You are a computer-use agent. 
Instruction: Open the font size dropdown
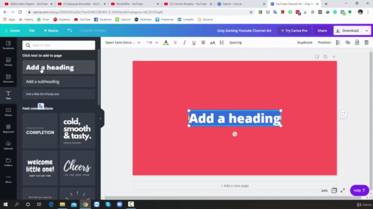point(152,42)
